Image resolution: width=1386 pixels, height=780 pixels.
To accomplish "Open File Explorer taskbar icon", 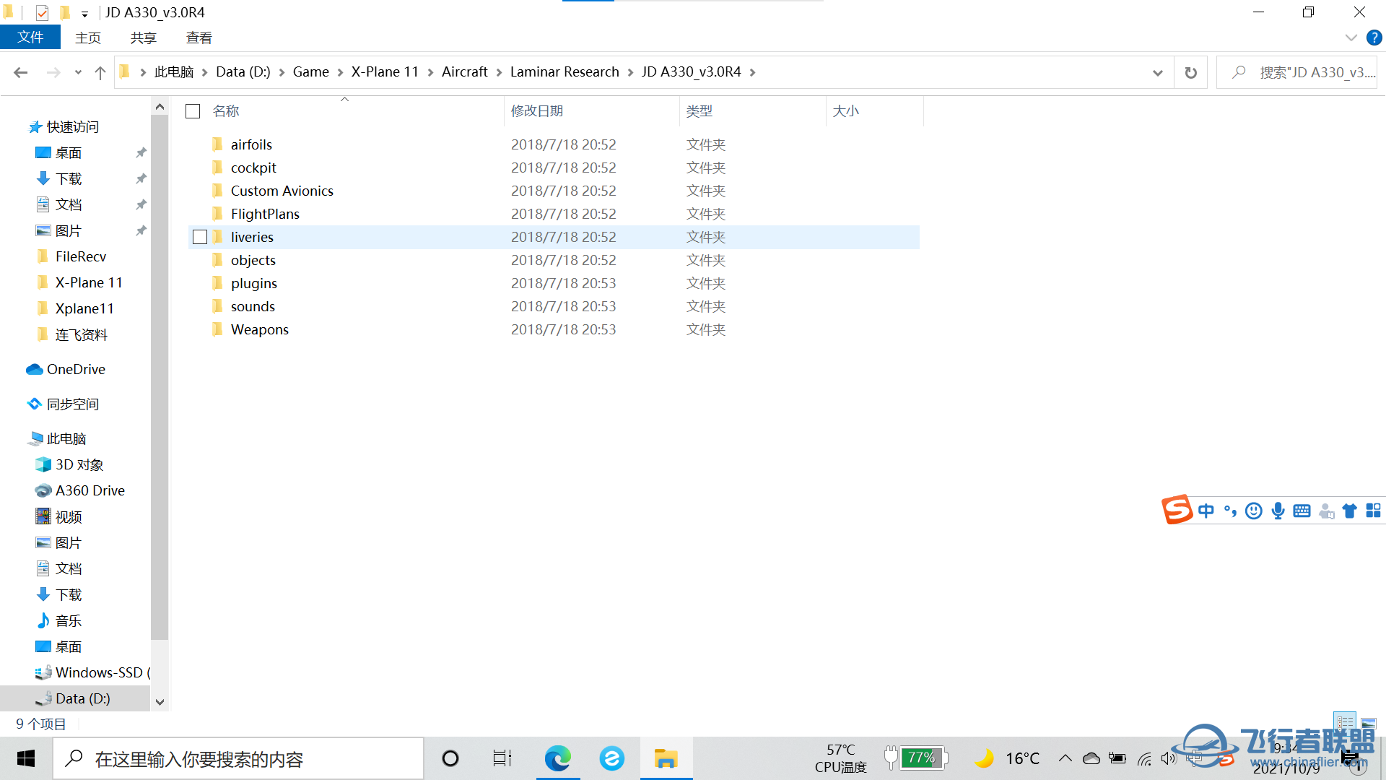I will click(x=666, y=758).
